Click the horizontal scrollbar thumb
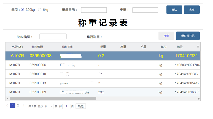The width and height of the screenshot is (213, 119). coord(53,99)
